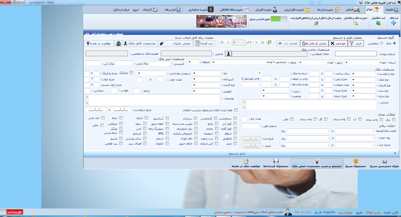Switch to منوی دسترسی سریع bottom tab
The height and width of the screenshot is (217, 401).
point(384,163)
